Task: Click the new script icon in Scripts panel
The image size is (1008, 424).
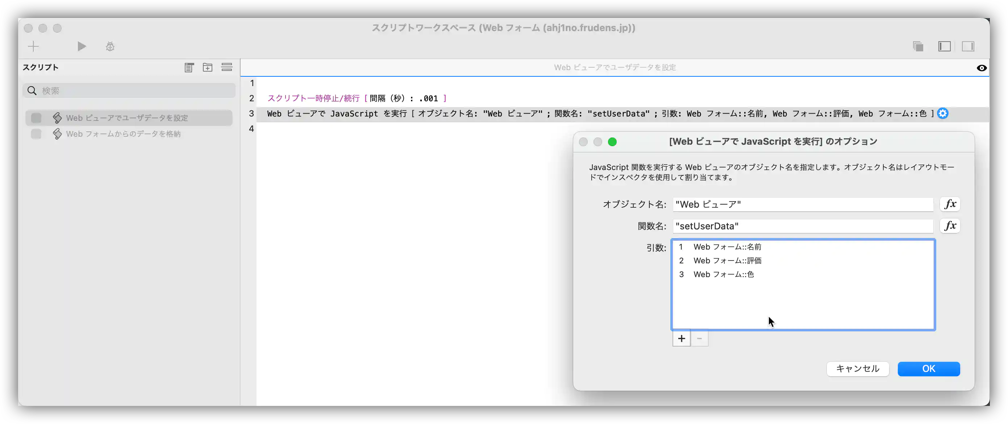Action: (189, 67)
